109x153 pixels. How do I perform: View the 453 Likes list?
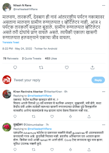pyautogui.click(x=51, y=59)
